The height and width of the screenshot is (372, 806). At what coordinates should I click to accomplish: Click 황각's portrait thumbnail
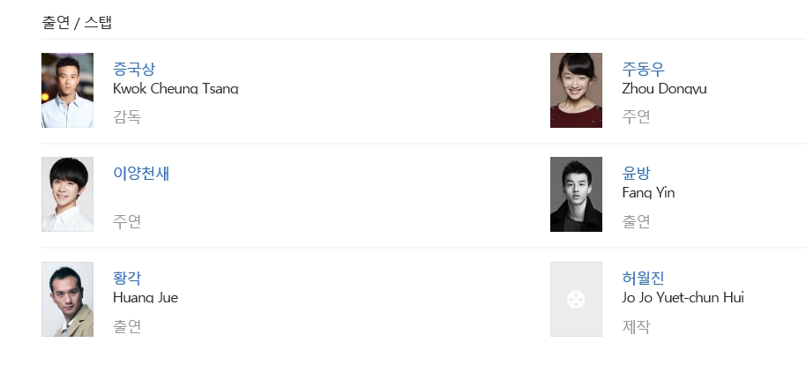pos(67,300)
